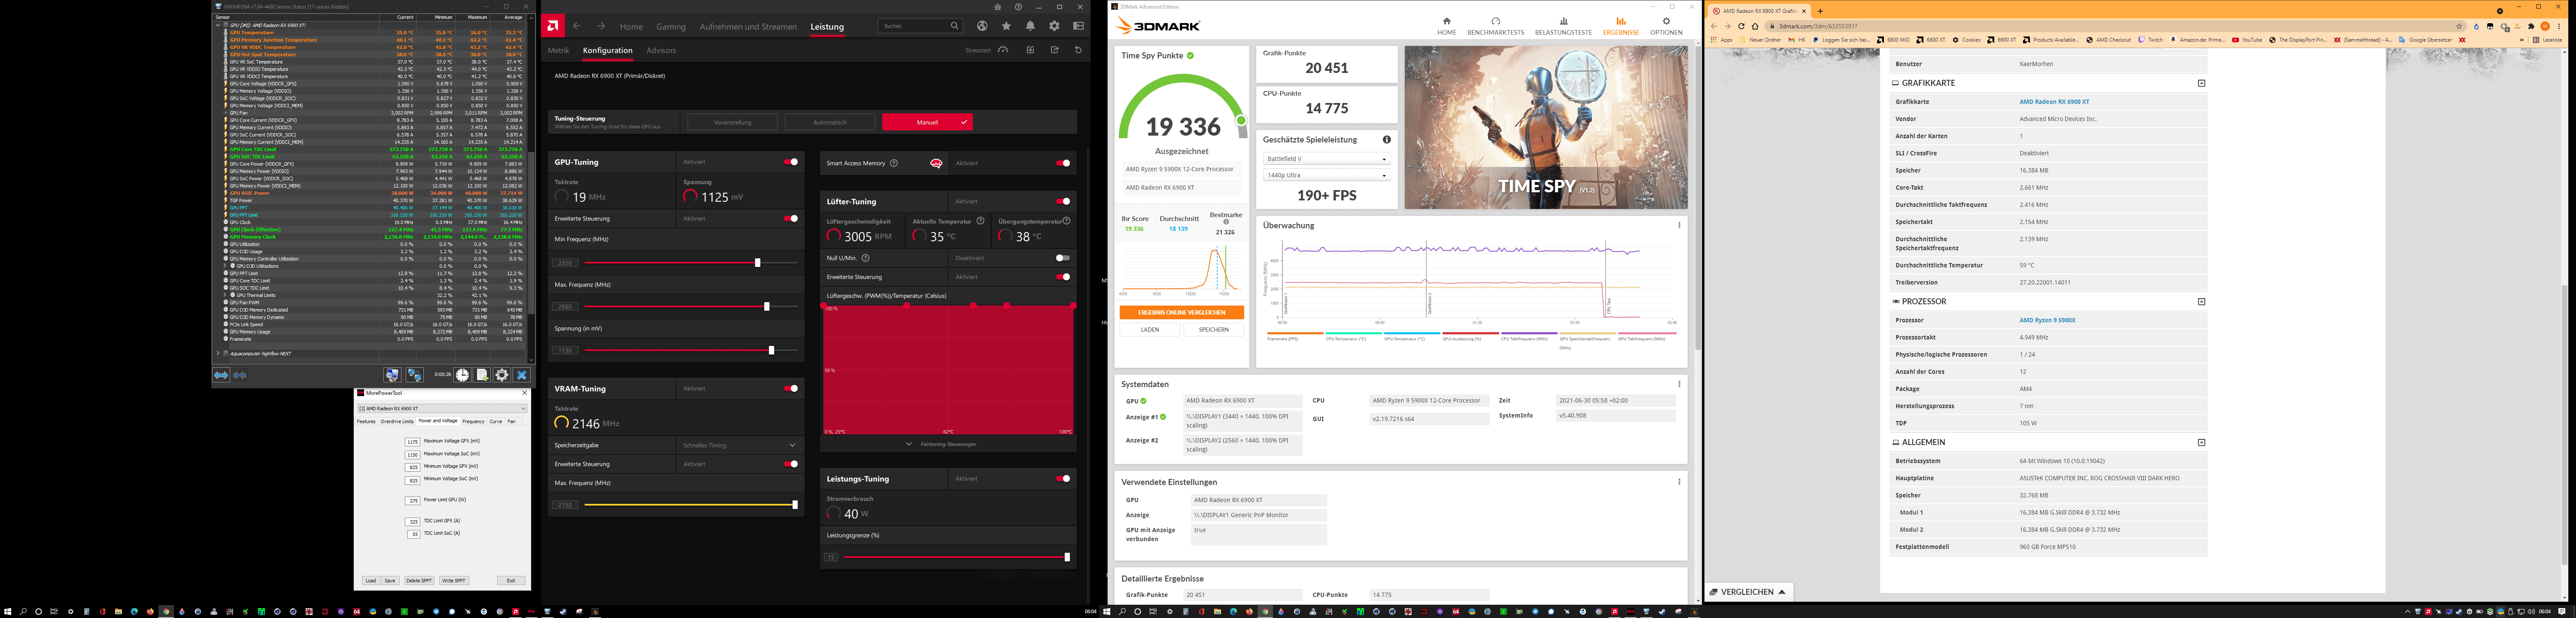Expand VERGLEICHEN panel in browser
This screenshot has height=618, width=2576.
click(1749, 592)
